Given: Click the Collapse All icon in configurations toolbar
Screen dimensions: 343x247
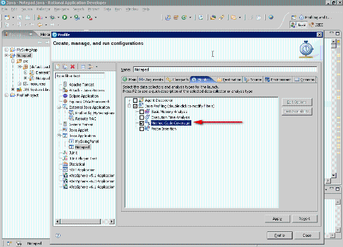Looking at the screenshot, I should pos(83,67).
